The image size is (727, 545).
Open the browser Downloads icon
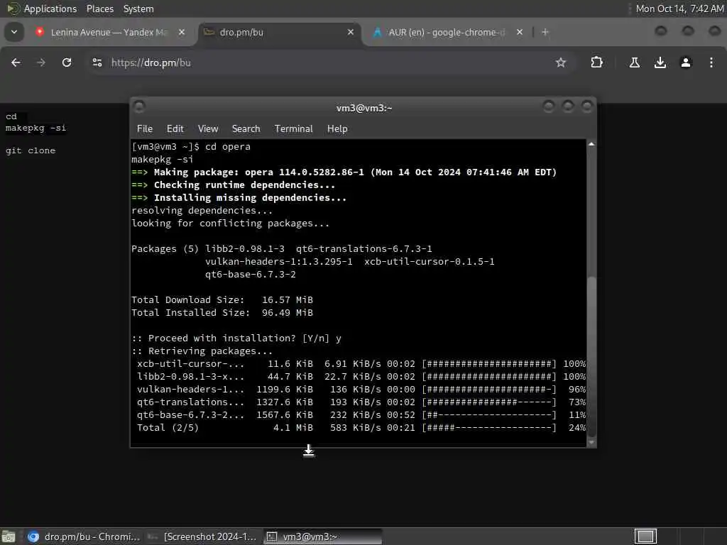coord(660,62)
